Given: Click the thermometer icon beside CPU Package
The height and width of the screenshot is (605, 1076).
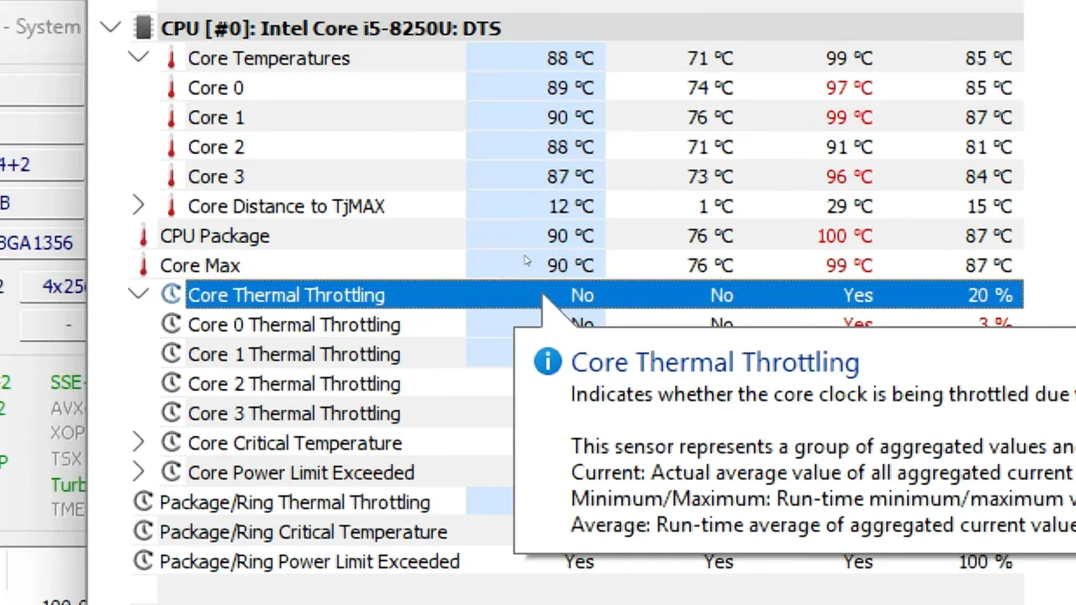Looking at the screenshot, I should point(143,236).
